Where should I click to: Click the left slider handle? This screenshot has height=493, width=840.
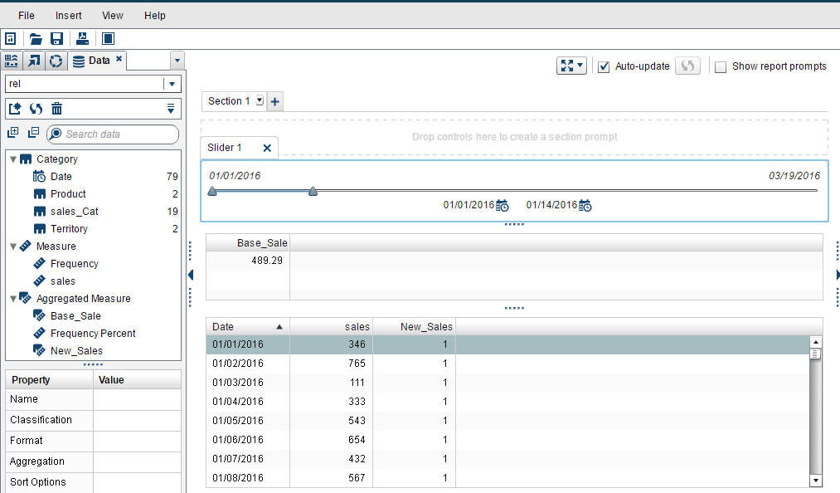click(x=212, y=191)
